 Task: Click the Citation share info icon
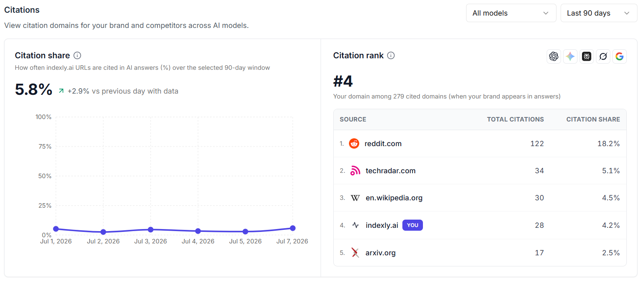point(77,55)
